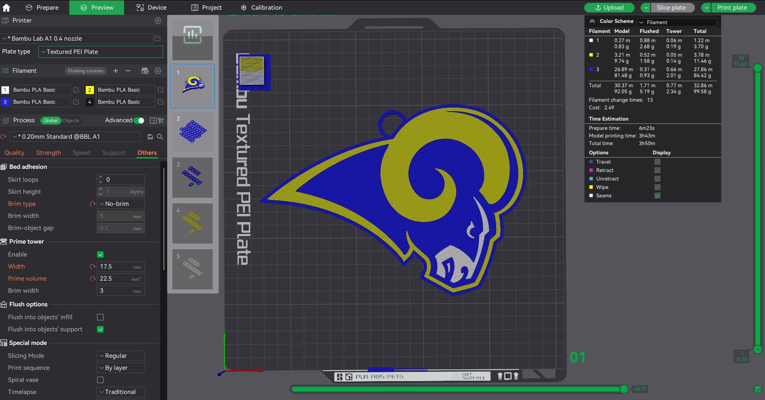Open the Slice plate dropdown arrow

click(646, 8)
